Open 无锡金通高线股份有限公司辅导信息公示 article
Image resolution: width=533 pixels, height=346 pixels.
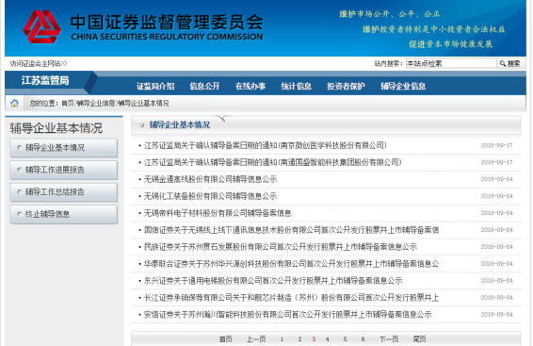click(210, 179)
